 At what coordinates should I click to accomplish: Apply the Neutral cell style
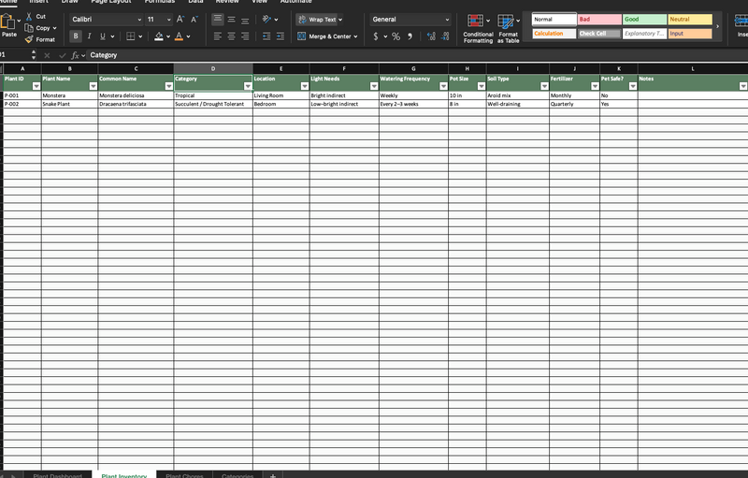690,20
